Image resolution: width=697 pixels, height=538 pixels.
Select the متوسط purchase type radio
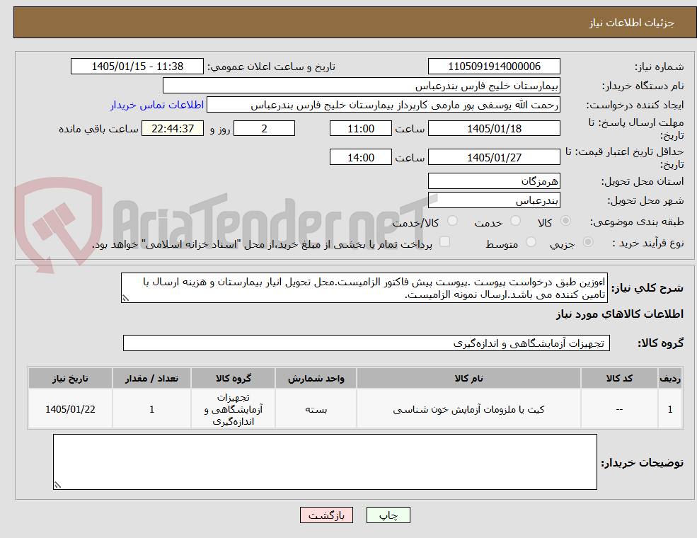(531, 242)
